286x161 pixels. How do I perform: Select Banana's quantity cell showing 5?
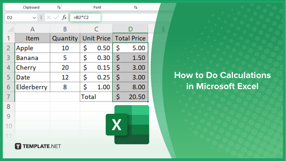click(x=65, y=58)
